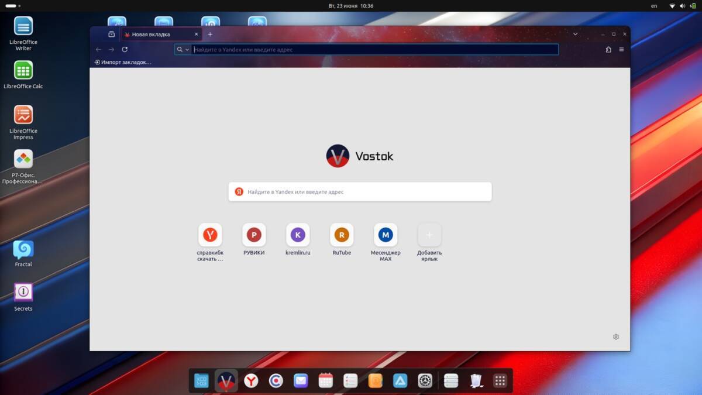The height and width of the screenshot is (395, 702).
Task: Open the orange contacts app in dock
Action: (375, 381)
